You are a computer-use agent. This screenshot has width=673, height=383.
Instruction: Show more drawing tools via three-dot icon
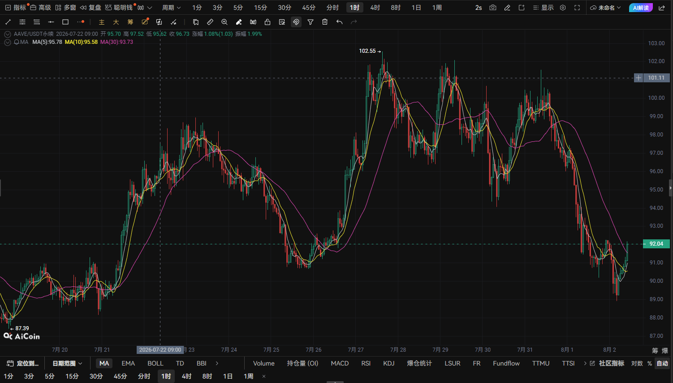80,22
